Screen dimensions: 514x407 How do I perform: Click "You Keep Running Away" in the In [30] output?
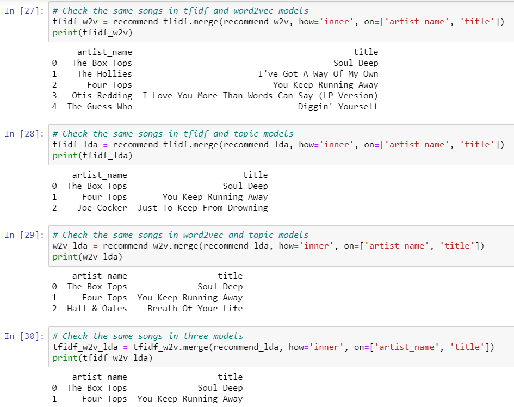pos(190,399)
